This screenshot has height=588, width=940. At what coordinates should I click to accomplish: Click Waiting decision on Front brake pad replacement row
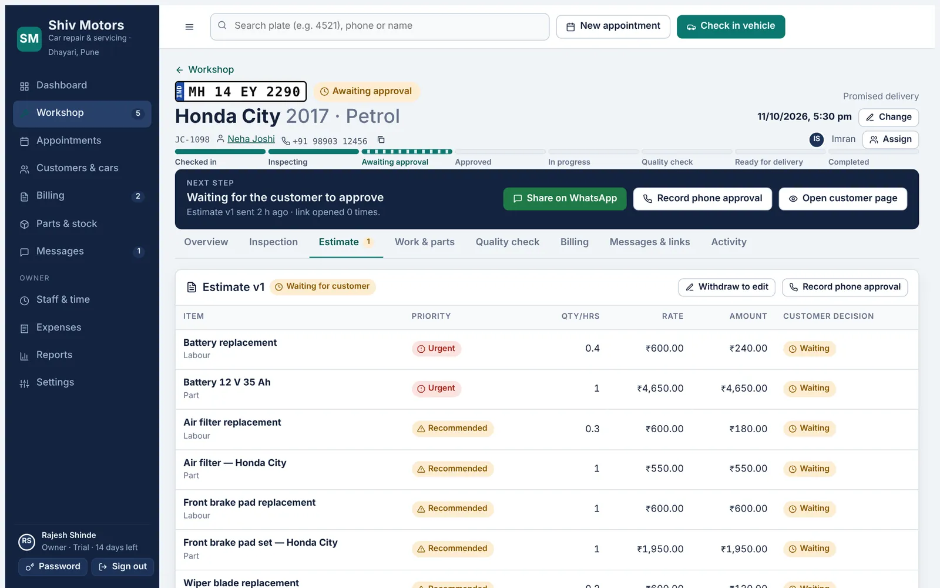[x=809, y=509]
